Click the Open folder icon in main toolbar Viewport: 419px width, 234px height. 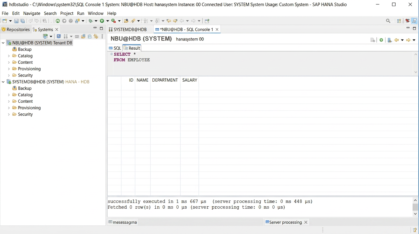pos(126,21)
